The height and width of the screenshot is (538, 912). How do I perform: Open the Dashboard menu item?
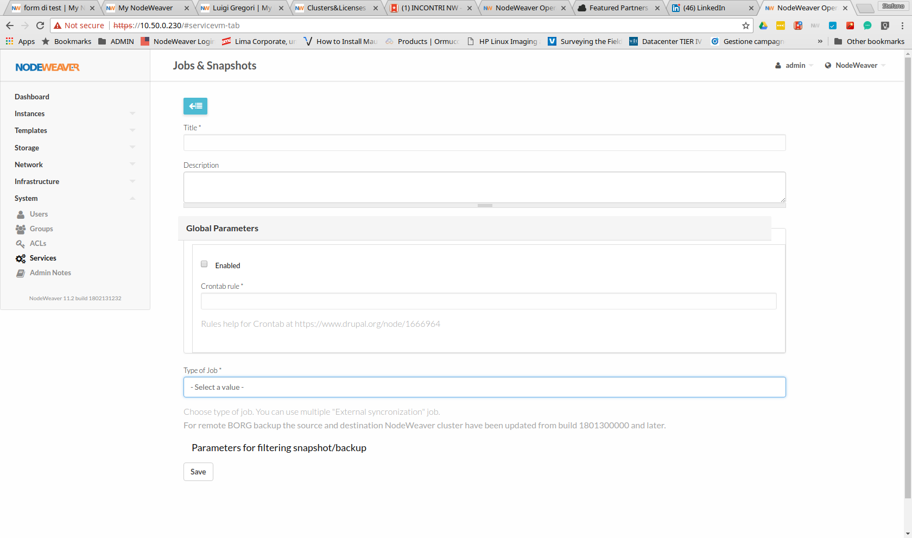[x=32, y=97]
